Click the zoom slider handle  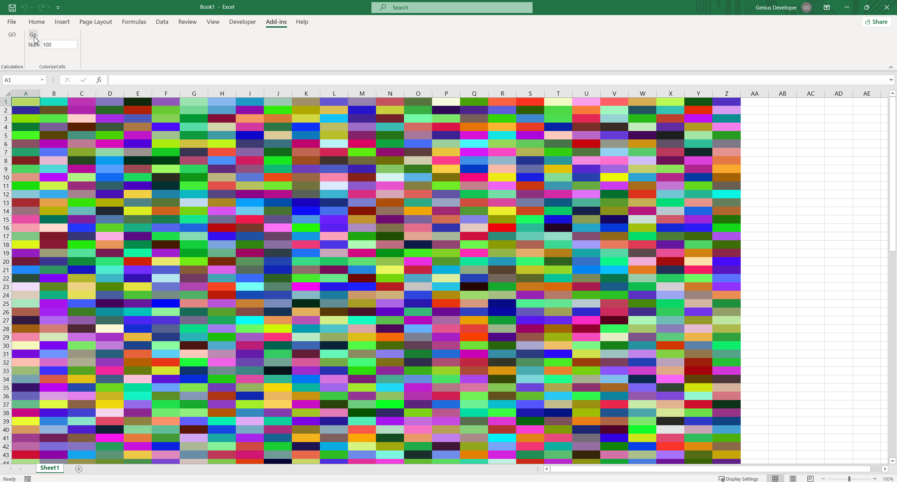point(849,478)
